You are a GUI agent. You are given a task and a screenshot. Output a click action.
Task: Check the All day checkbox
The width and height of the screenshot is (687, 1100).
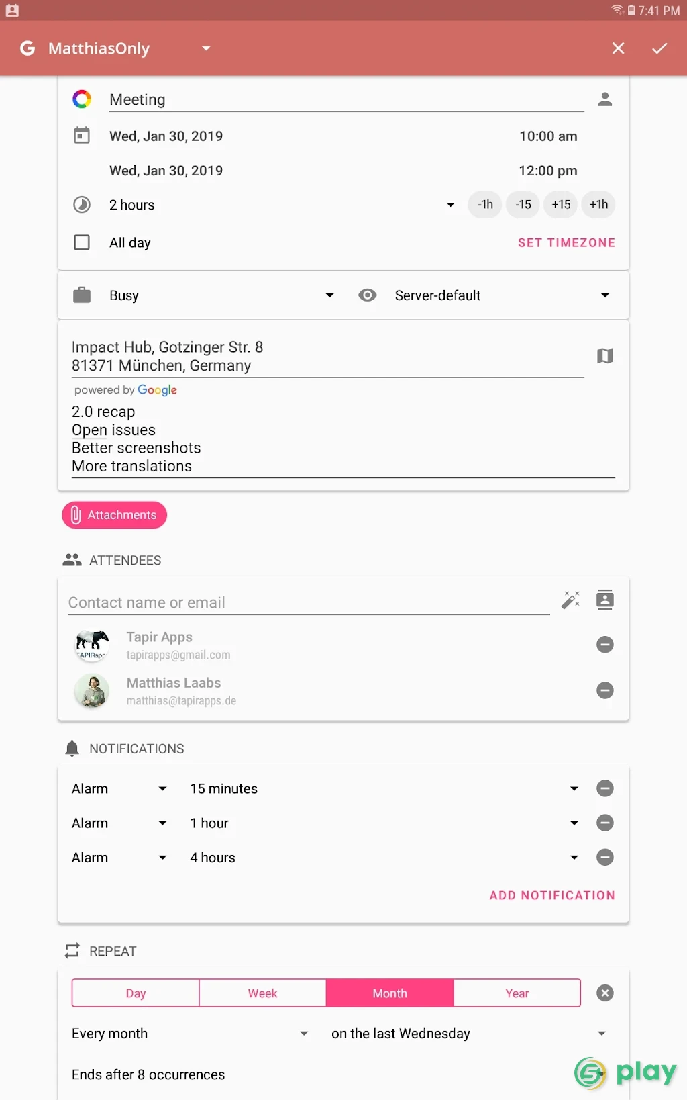82,242
